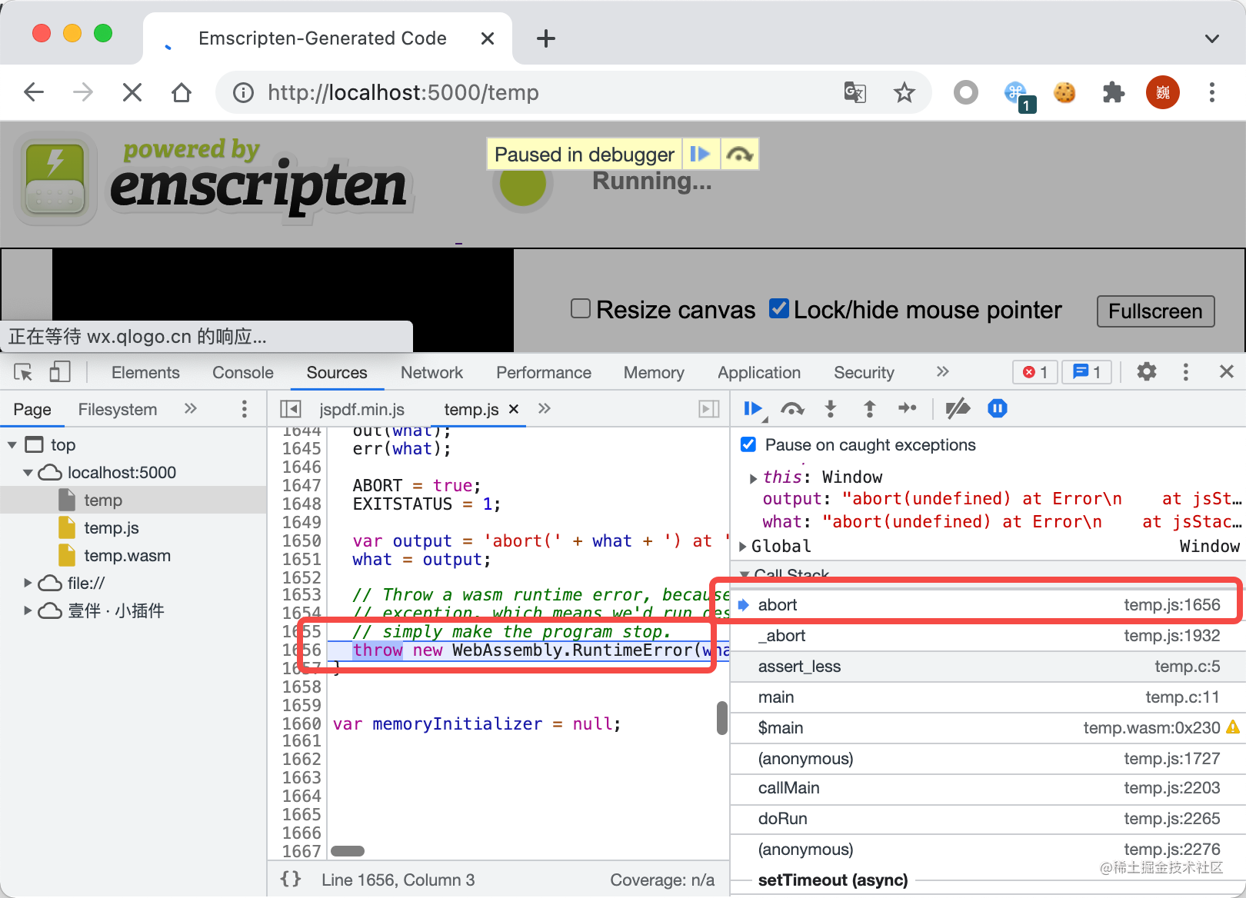Collapse the localhost:5000 node
1246x898 pixels.
point(28,473)
